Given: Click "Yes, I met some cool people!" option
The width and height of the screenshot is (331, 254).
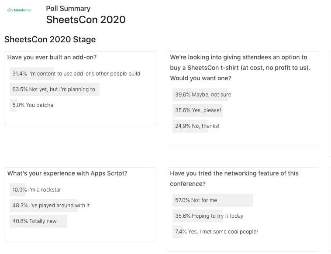Looking at the screenshot, I should (217, 232).
